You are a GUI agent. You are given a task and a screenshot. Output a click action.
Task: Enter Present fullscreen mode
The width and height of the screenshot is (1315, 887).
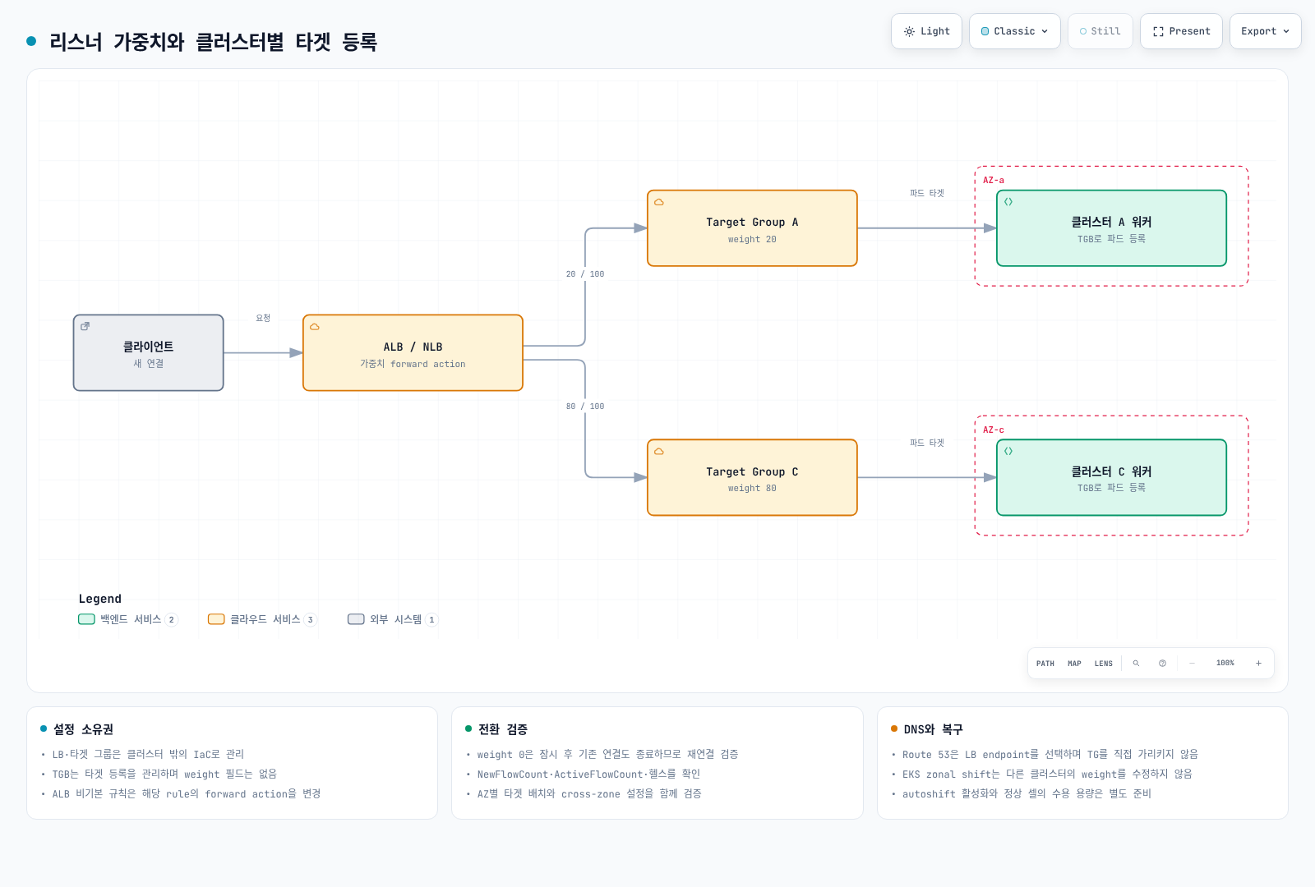(x=1181, y=31)
